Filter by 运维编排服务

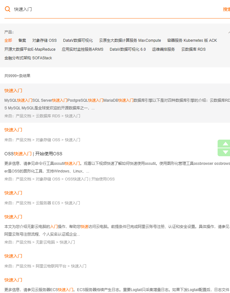[x=163, y=49]
